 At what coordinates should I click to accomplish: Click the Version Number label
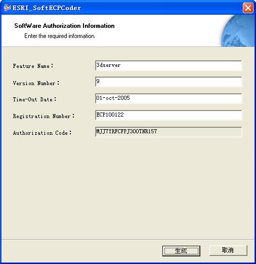click(36, 83)
